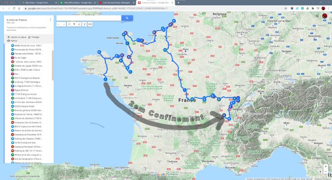Click the map help question mark

[320, 172]
